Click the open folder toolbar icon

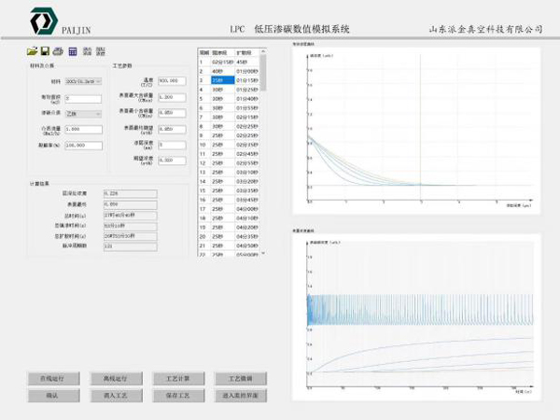[32, 51]
